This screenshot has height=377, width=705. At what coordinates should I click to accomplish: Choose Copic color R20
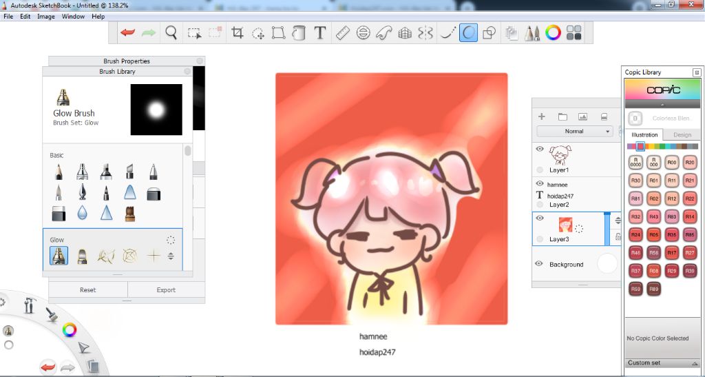point(690,163)
